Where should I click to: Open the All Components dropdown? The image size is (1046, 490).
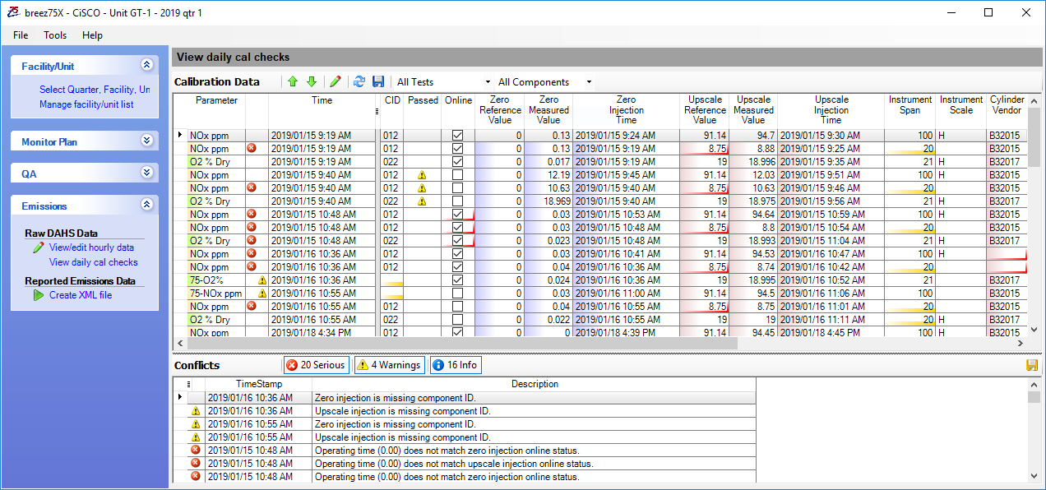tap(544, 81)
